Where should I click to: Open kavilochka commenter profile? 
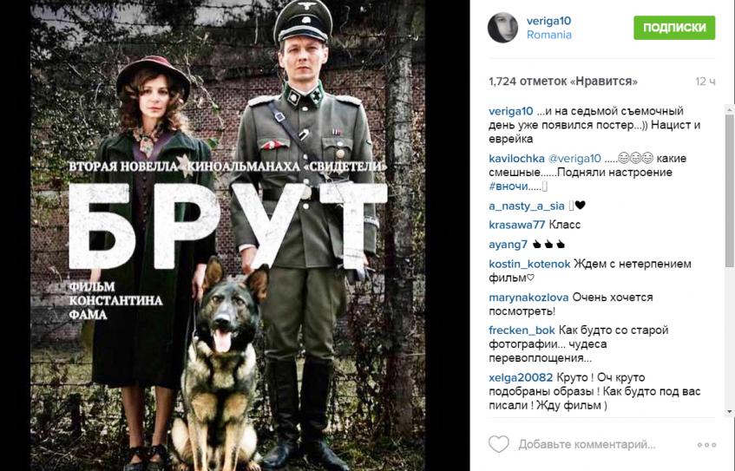(516, 159)
